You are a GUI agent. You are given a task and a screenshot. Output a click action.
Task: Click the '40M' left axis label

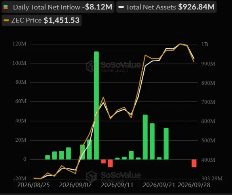click(21, 121)
